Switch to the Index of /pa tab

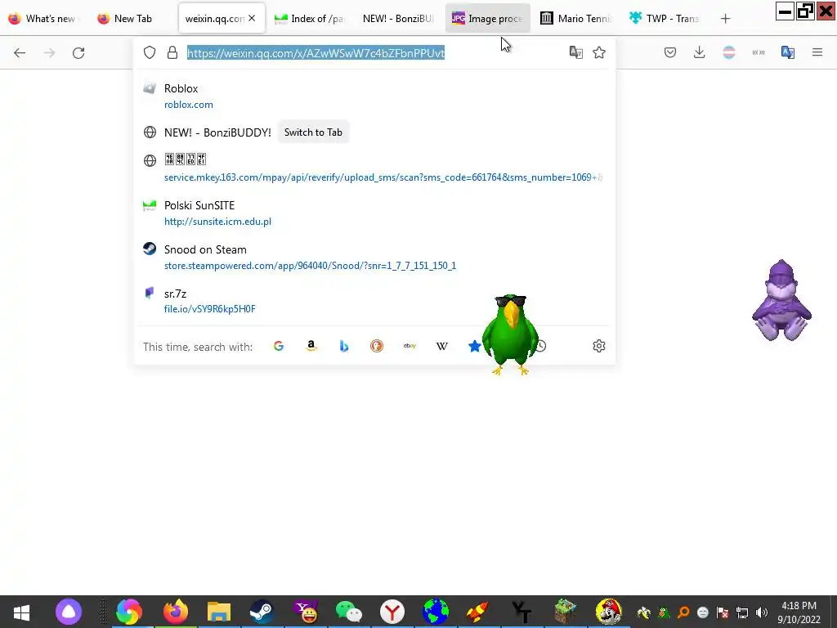pyautogui.click(x=310, y=19)
